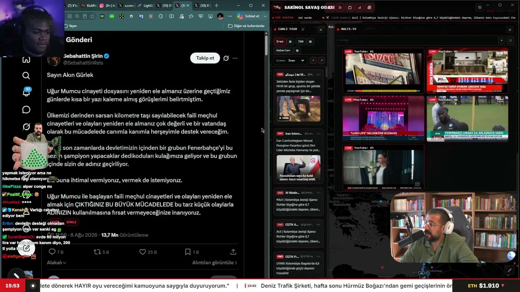Screen dimensions: 520x292
Task: Open the post's three-dot more menu
Action: click(x=235, y=58)
